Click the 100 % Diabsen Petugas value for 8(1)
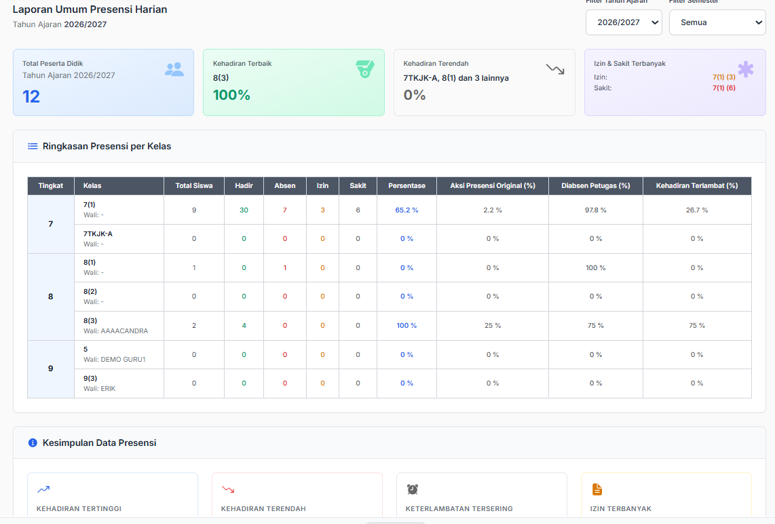The image size is (775, 524). (x=596, y=268)
